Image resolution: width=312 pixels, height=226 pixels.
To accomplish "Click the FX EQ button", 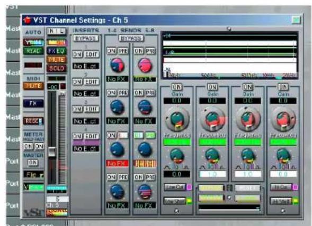I will tap(57, 51).
